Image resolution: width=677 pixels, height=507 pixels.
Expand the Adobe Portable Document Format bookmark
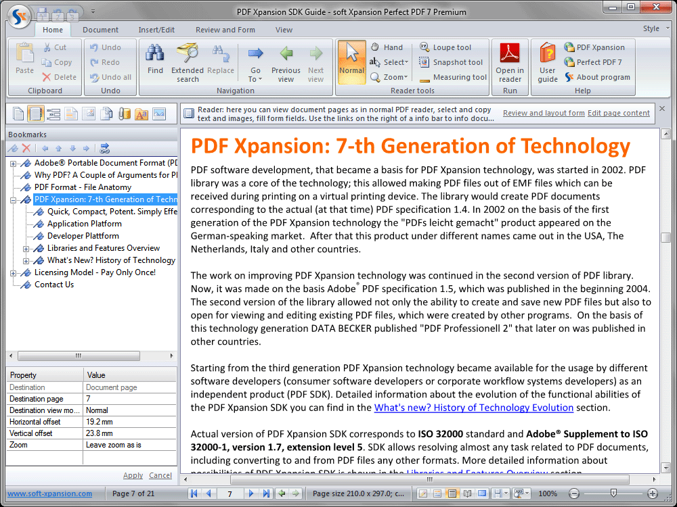pos(14,164)
